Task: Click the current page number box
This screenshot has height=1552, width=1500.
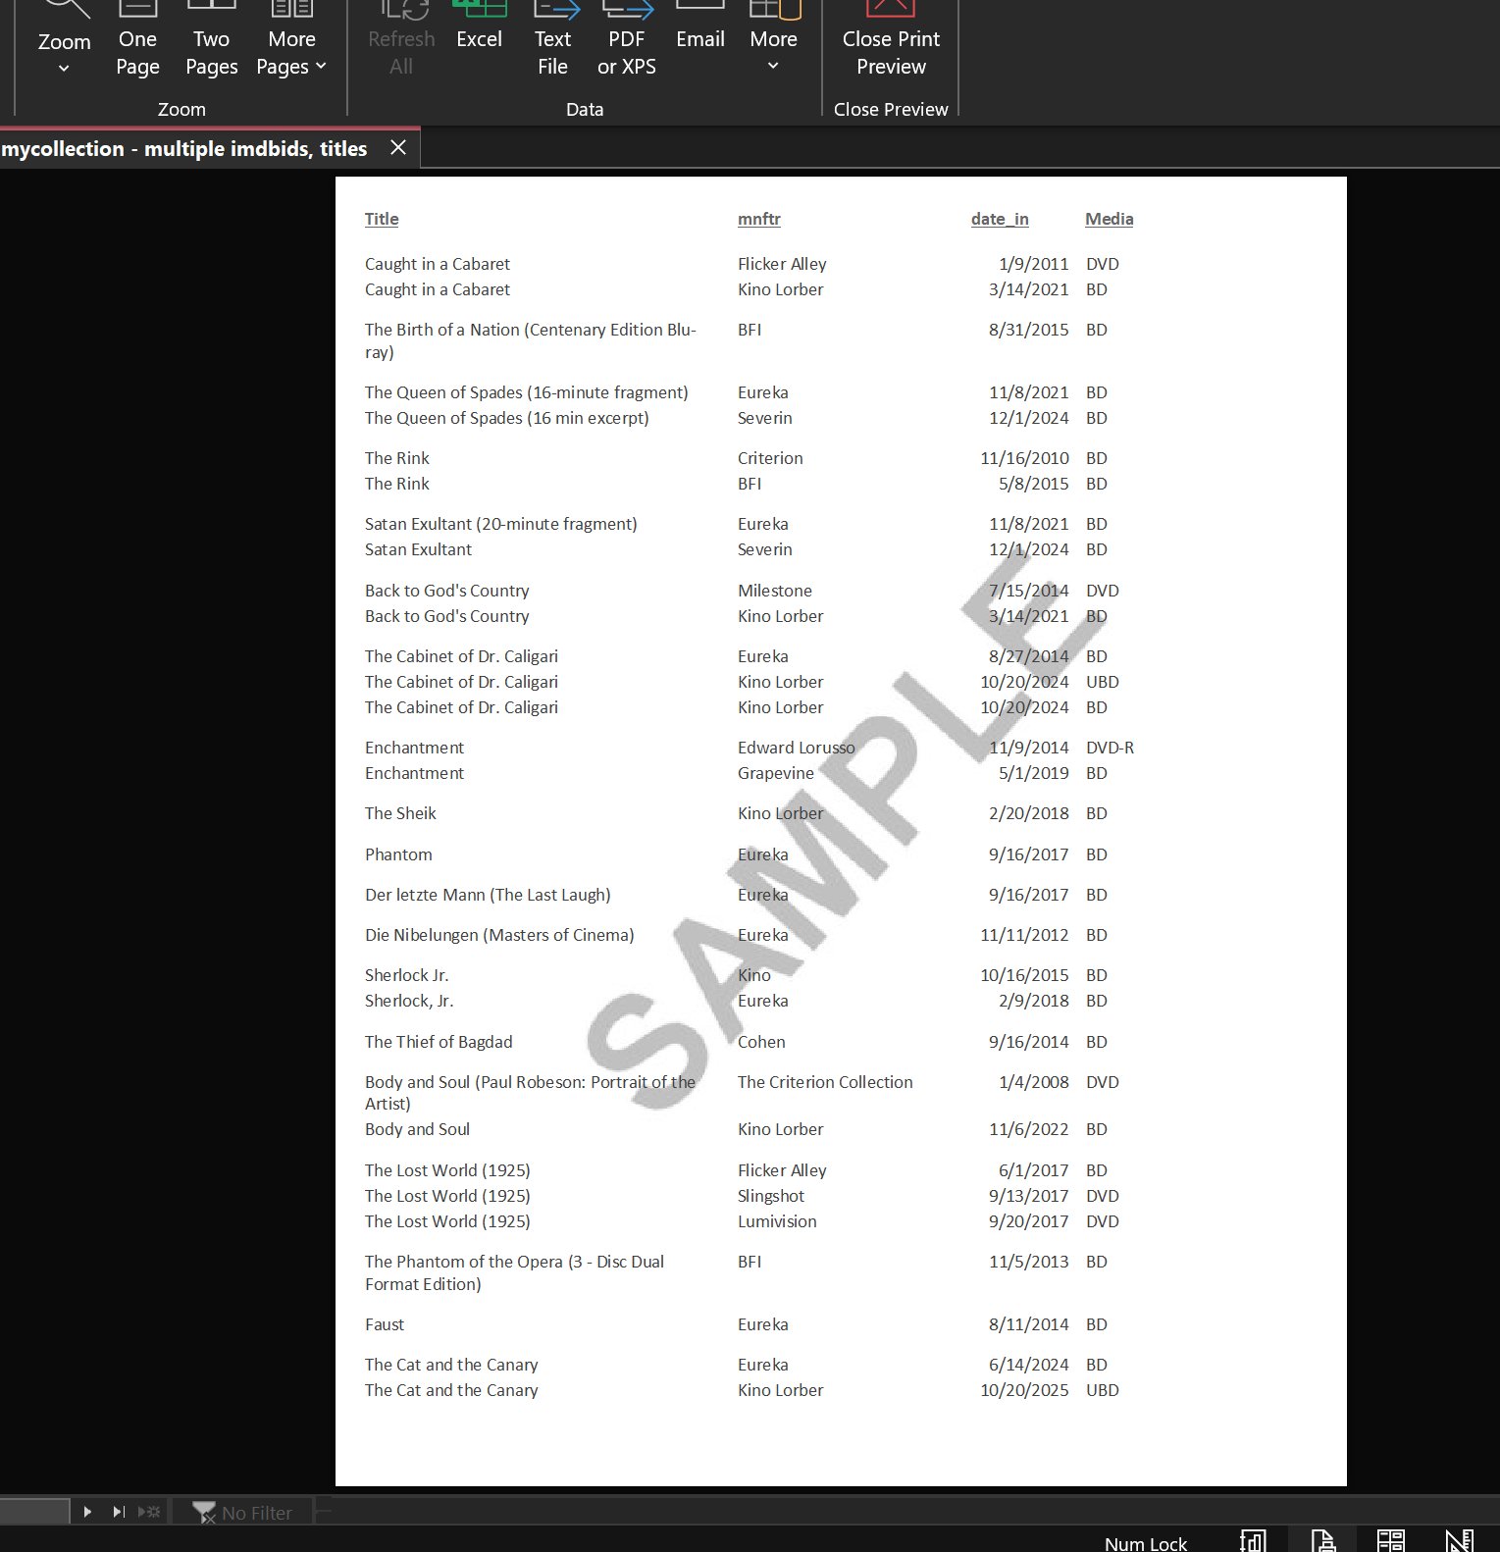Action: (34, 1512)
